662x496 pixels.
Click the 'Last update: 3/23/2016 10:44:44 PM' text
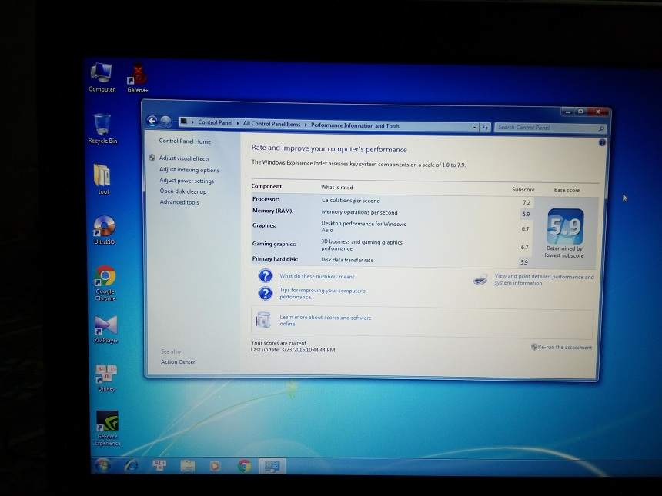point(293,350)
